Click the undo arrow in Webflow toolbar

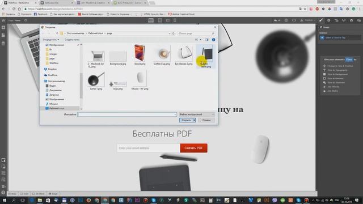click(276, 20)
